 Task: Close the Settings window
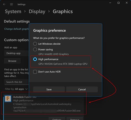[x=127, y=3]
